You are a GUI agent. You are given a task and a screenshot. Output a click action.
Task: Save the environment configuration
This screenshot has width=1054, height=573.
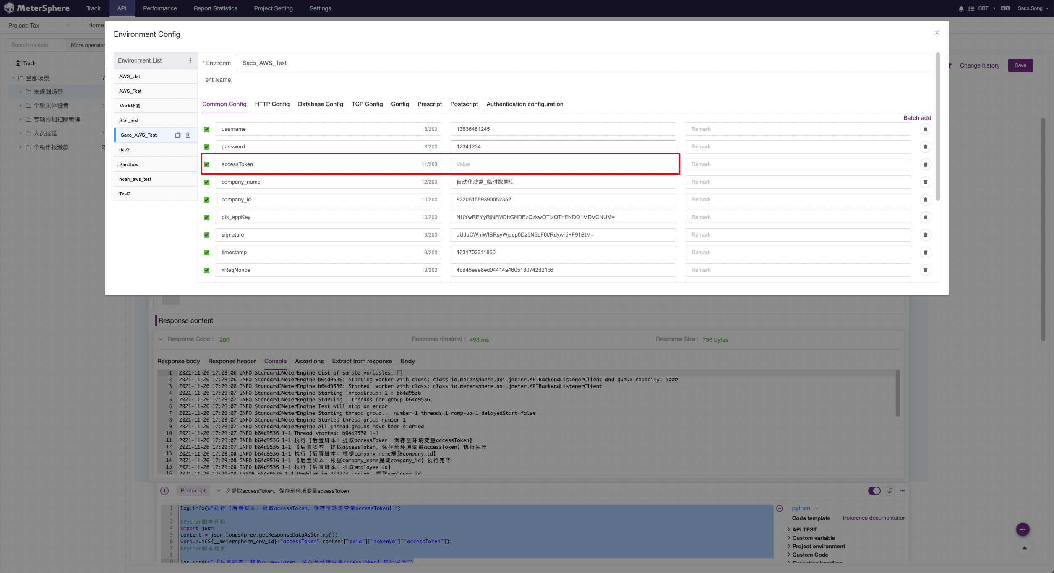click(1020, 65)
